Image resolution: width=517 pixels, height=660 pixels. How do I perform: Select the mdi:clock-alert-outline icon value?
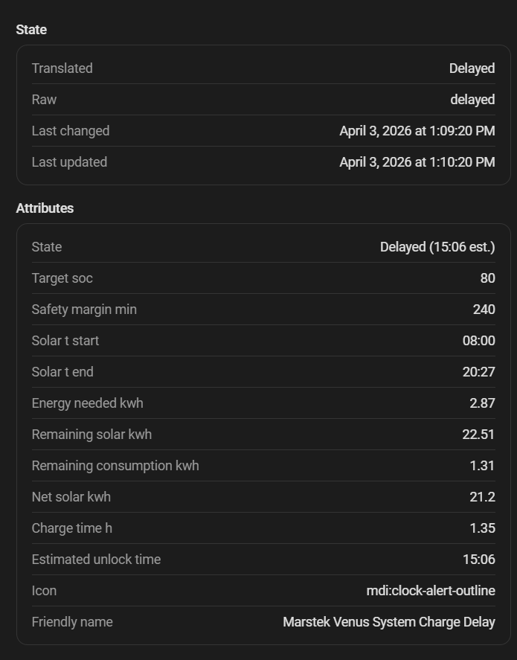click(430, 591)
